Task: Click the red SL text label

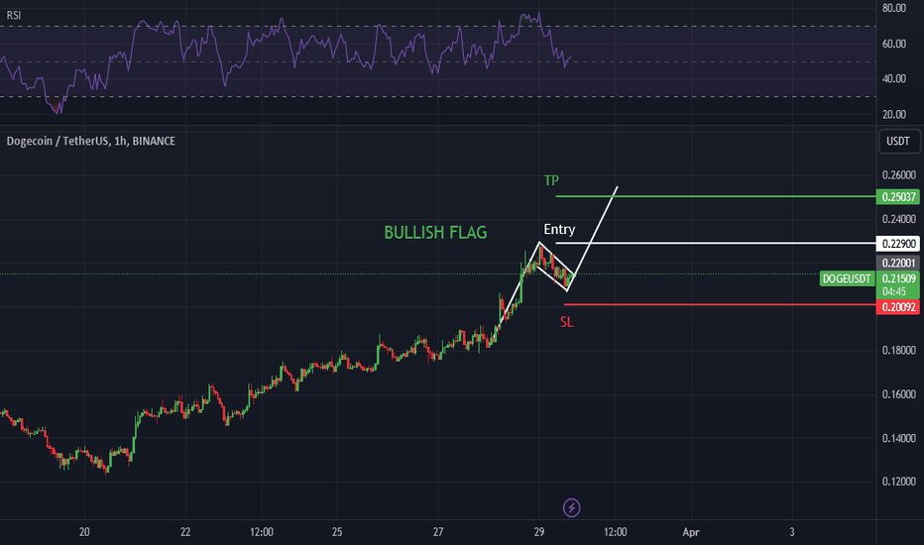Action: [x=566, y=322]
